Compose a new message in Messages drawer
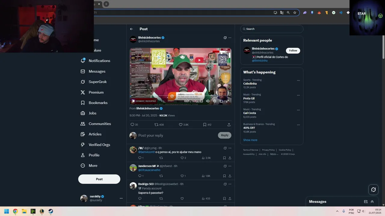The image size is (385, 216). [366, 202]
